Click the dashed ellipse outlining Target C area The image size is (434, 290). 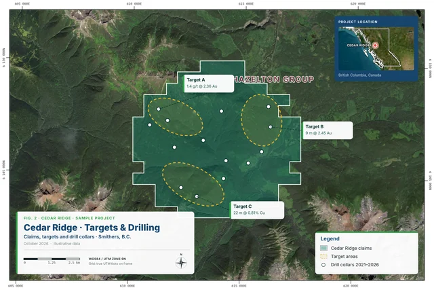tap(193, 184)
